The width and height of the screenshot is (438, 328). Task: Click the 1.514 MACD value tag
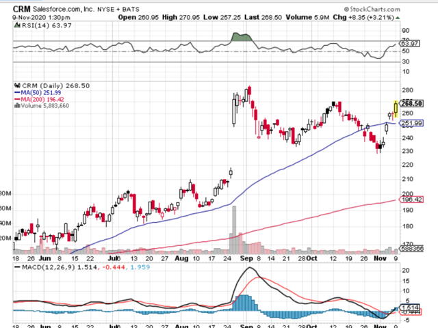point(409,307)
